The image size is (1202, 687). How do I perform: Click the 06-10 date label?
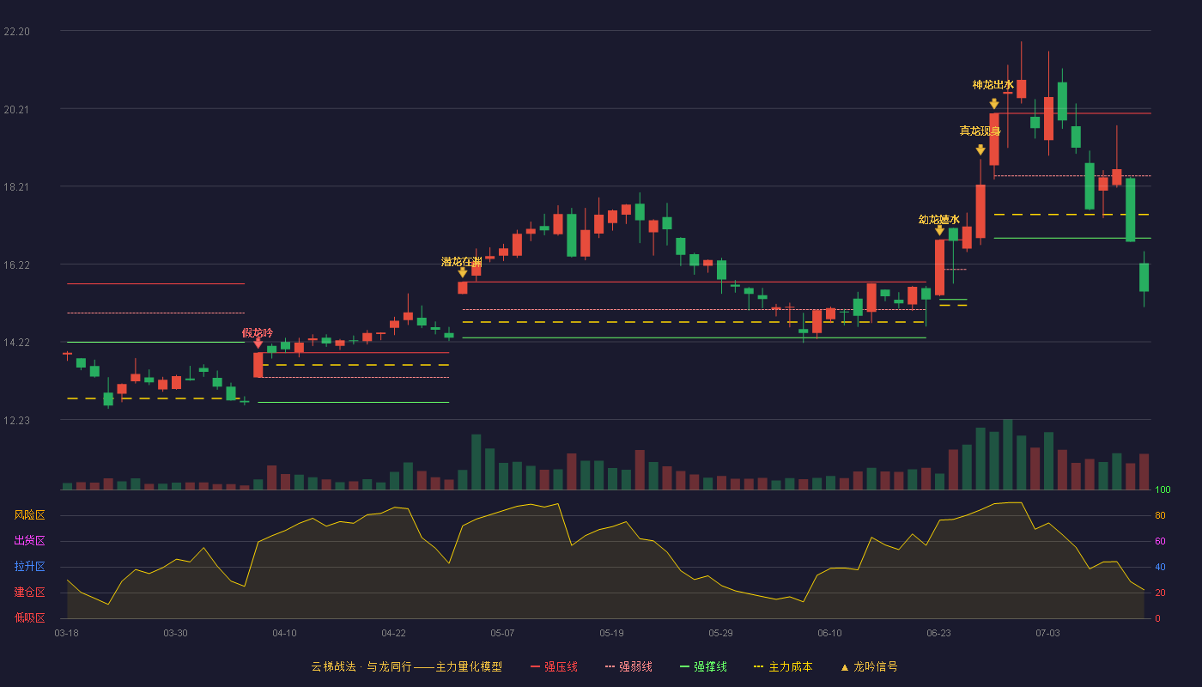[x=829, y=633]
